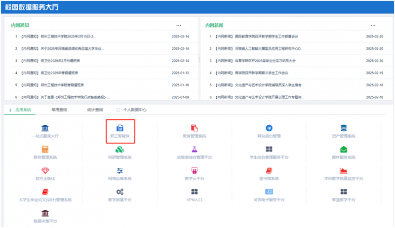Open the 软件正版化 diamond icon

[45, 171]
